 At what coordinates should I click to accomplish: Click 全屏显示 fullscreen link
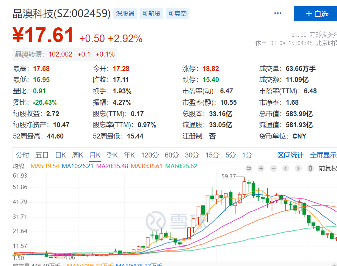tap(323, 155)
